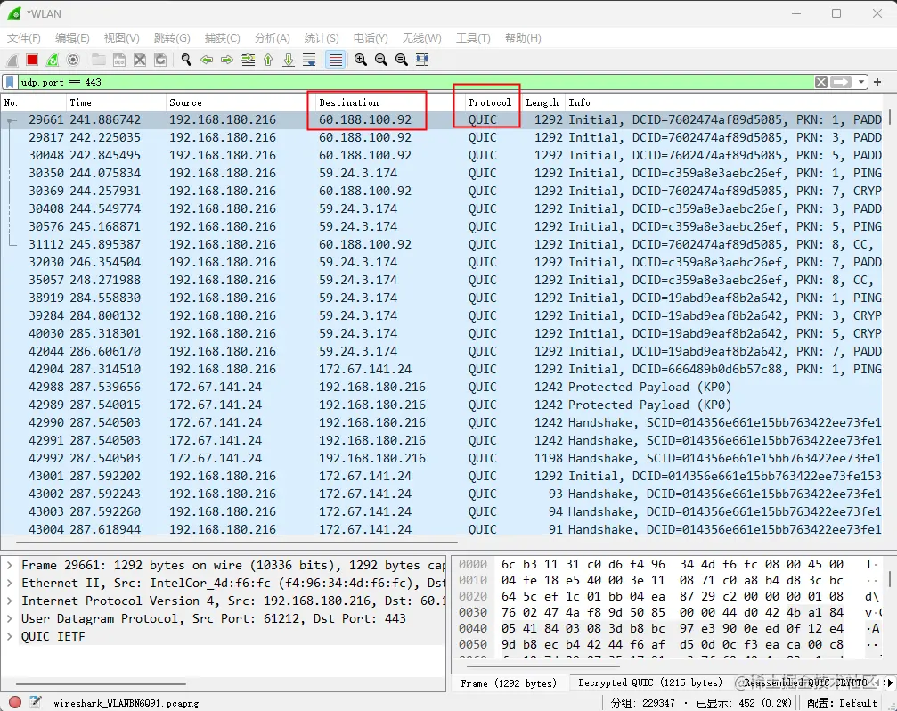Zoom in the packet text
The width and height of the screenshot is (897, 711).
(361, 60)
